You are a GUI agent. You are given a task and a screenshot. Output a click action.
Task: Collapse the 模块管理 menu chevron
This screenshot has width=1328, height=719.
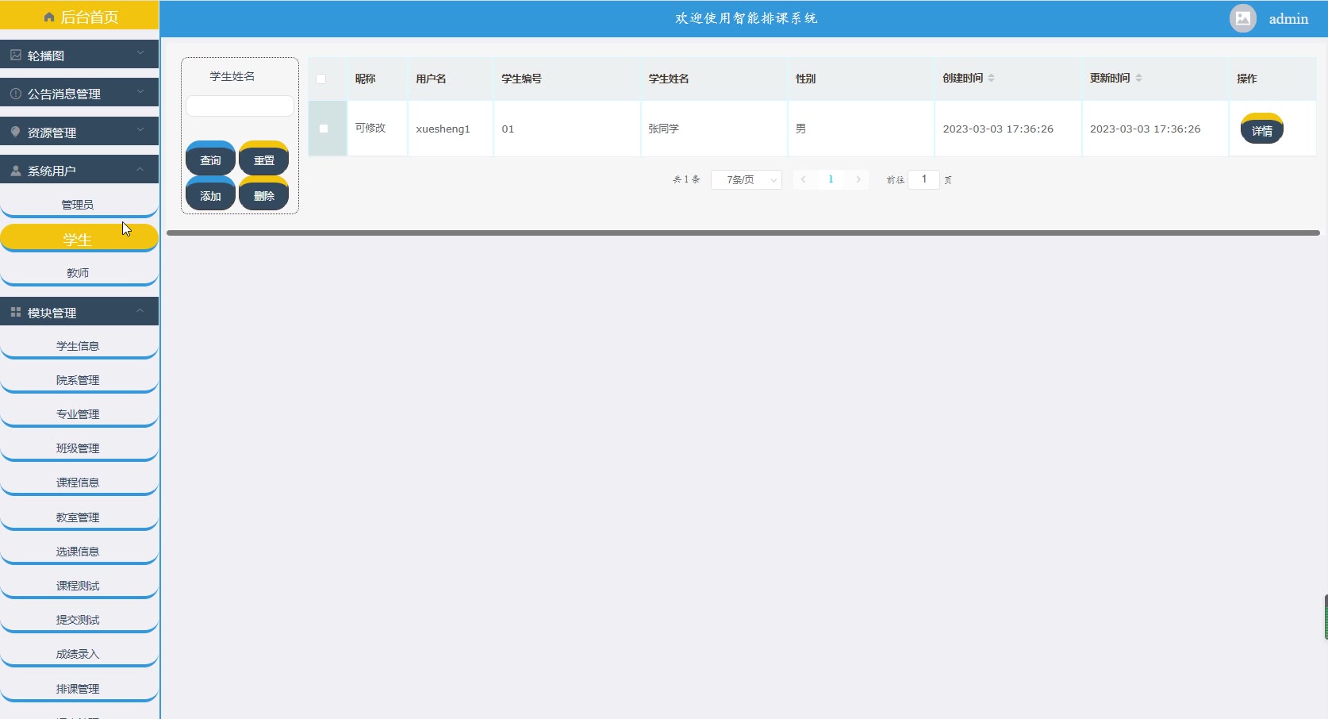[140, 310]
